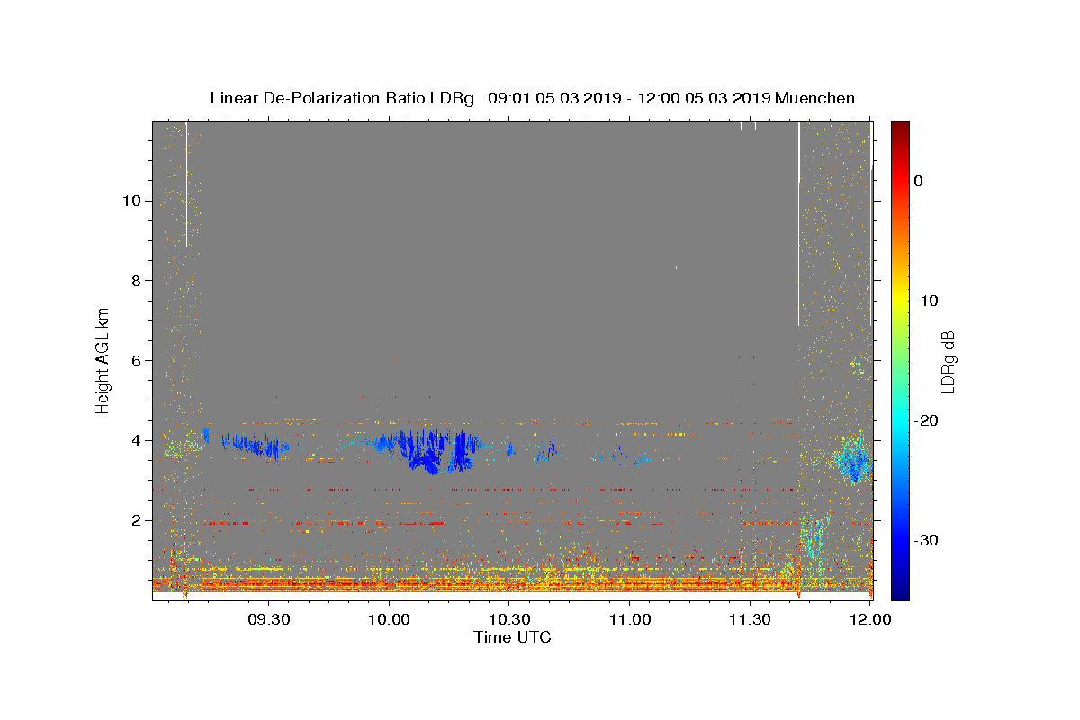Click the 'Time UTC' axis label
This screenshot has height=720, width=1080.
512,637
